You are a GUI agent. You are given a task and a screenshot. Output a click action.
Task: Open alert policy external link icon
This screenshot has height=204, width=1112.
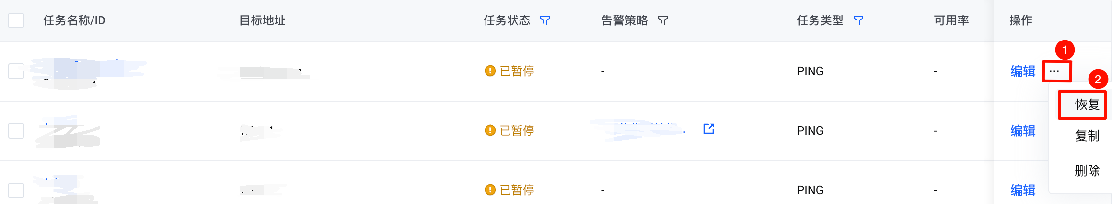tap(708, 129)
